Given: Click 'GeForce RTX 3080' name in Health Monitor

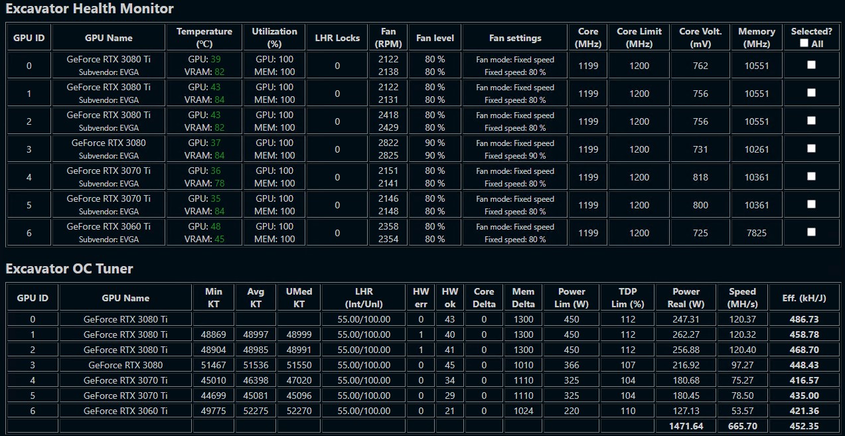Looking at the screenshot, I should pyautogui.click(x=109, y=143).
